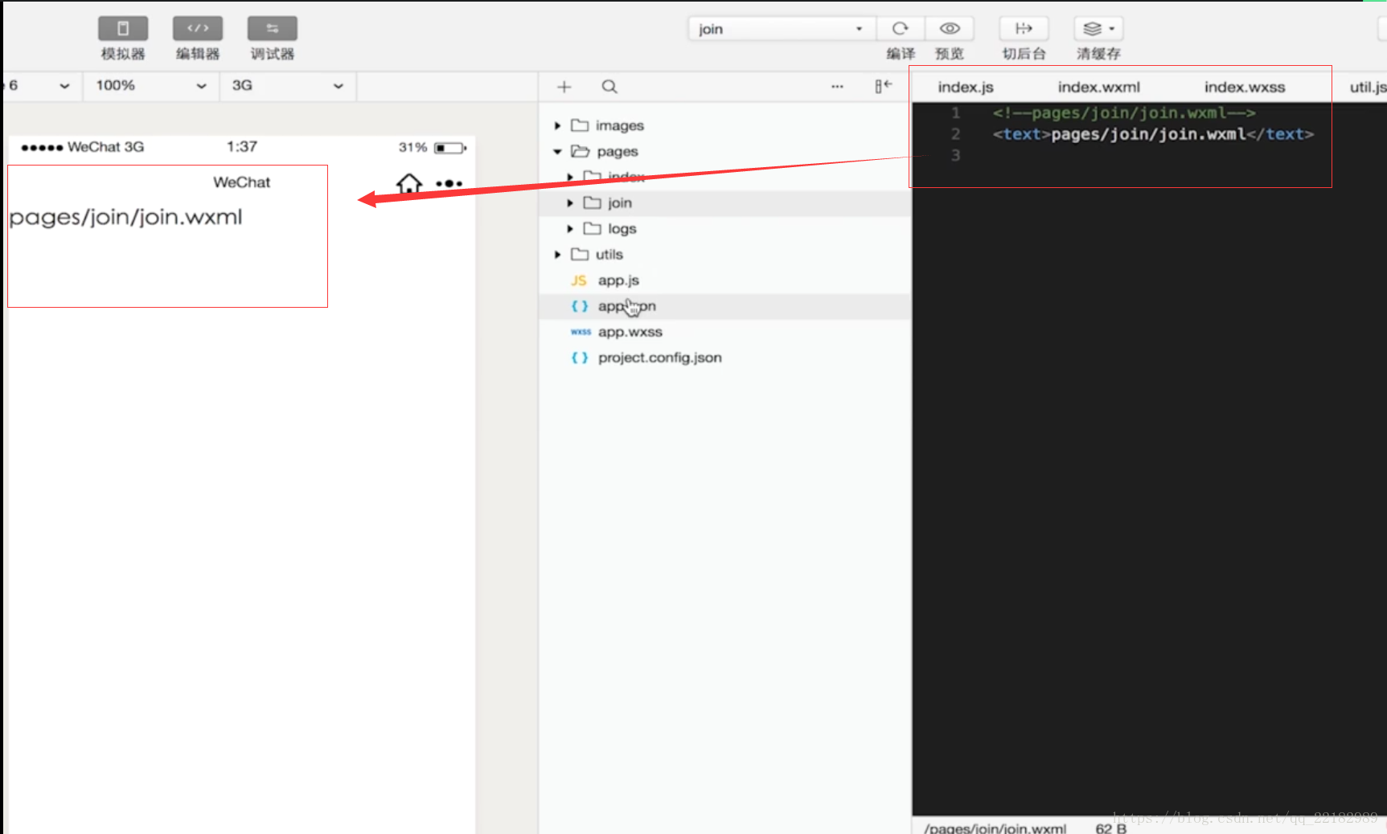Open the device model dropdown chevron
Screen dimensions: 1387x834
(64, 86)
